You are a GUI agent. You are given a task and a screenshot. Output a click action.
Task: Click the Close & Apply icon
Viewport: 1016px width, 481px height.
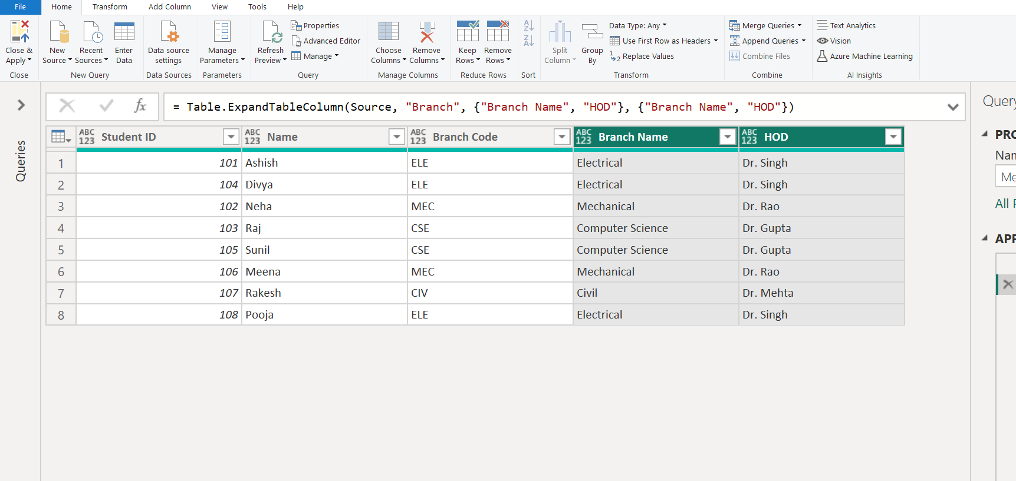(x=19, y=32)
